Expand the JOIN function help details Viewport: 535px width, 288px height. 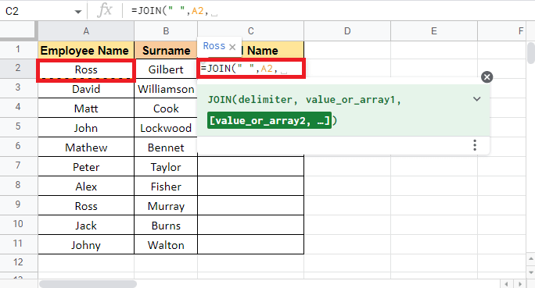(x=476, y=99)
